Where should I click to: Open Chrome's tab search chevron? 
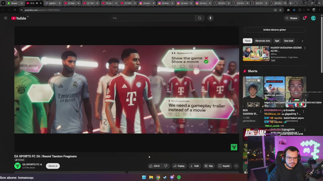tap(3, 3)
